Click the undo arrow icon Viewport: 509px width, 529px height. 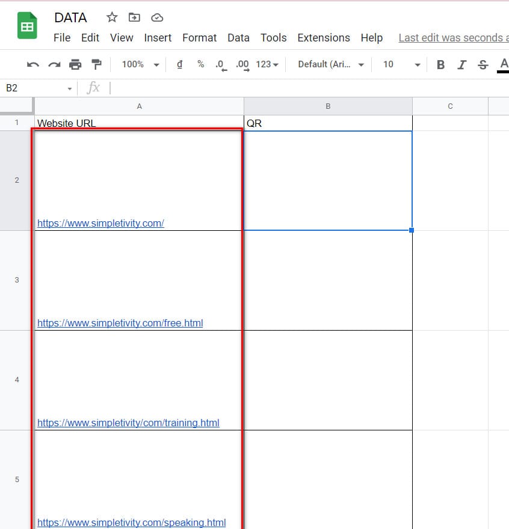pos(33,64)
